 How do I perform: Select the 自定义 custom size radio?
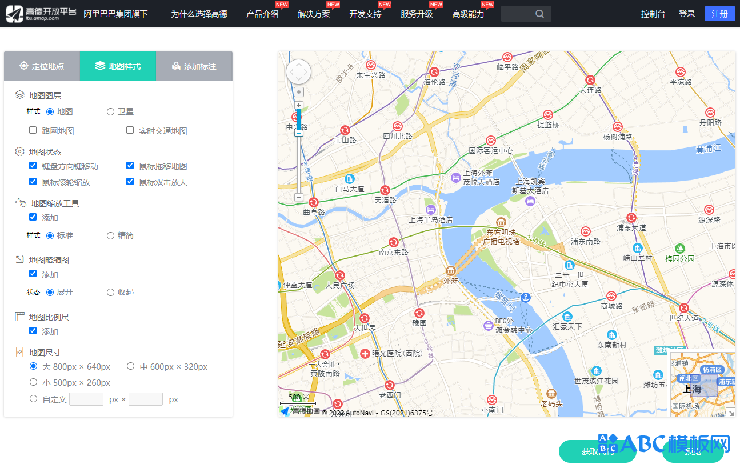point(34,399)
